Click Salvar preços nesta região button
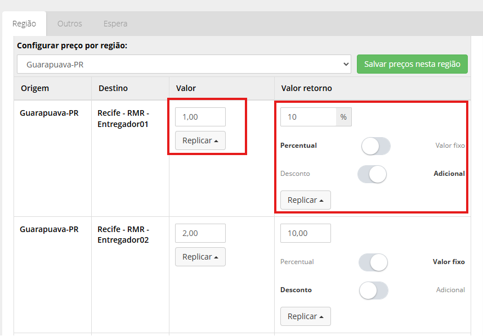The width and height of the screenshot is (483, 336). click(412, 64)
